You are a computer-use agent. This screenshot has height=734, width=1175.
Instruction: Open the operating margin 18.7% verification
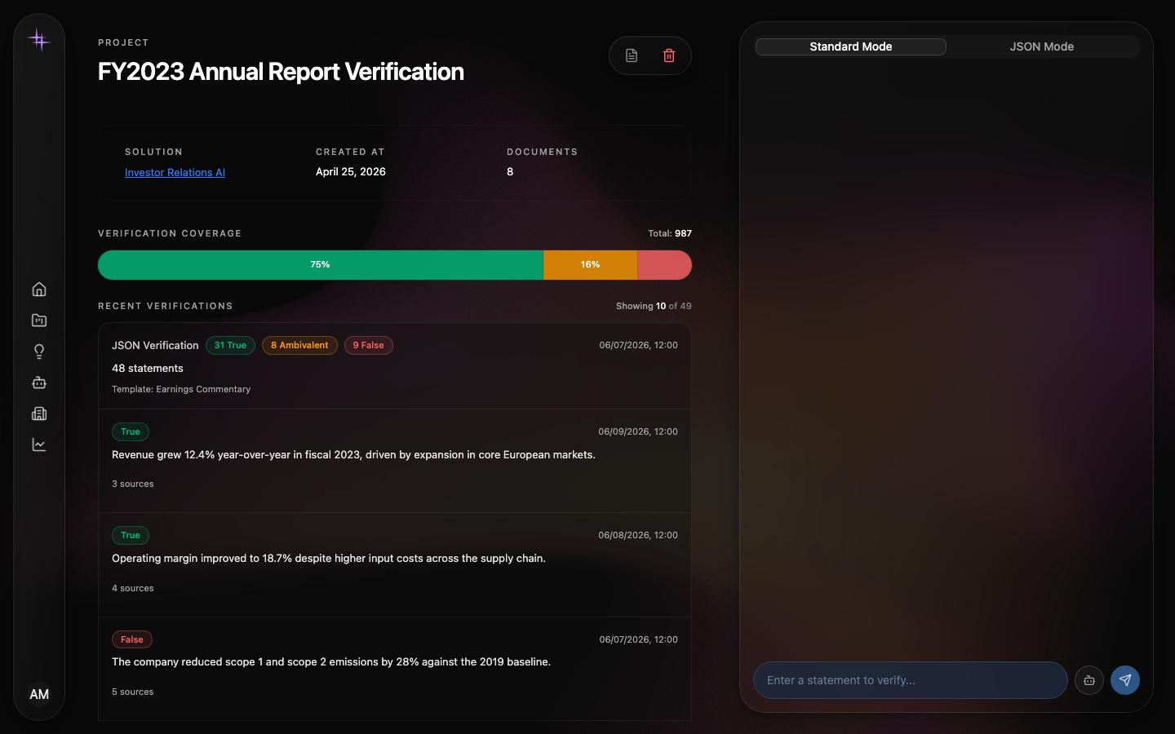coord(329,558)
